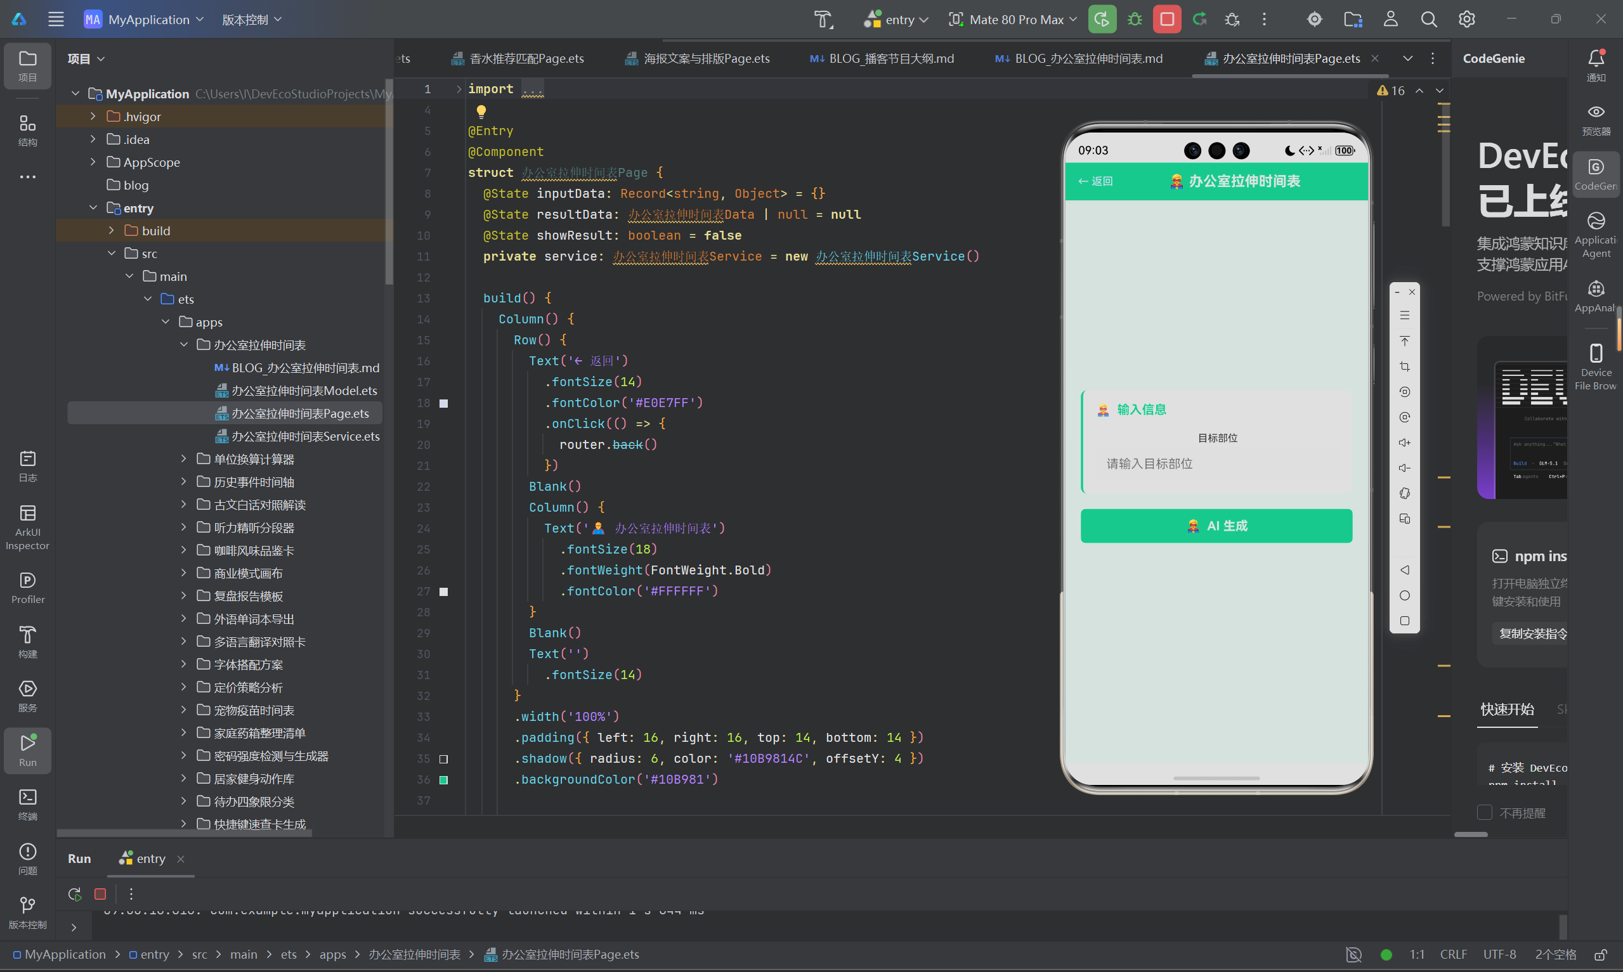Open the 版本控制 menu

(252, 20)
